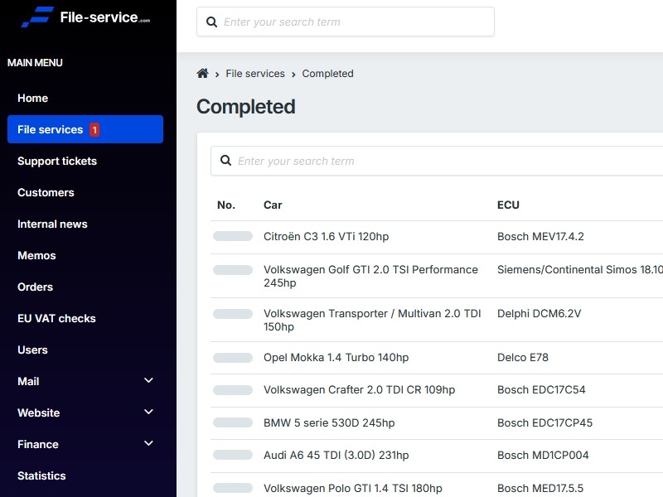Focus the Completed table search field
663x497 pixels.
[437, 161]
